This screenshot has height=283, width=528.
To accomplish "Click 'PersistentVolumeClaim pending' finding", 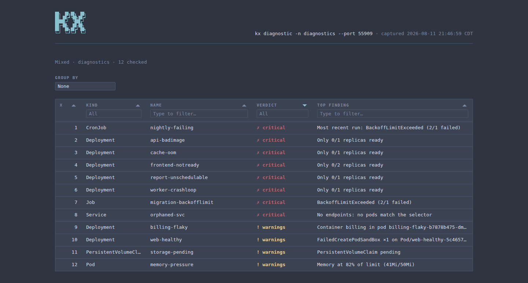I will click(359, 252).
